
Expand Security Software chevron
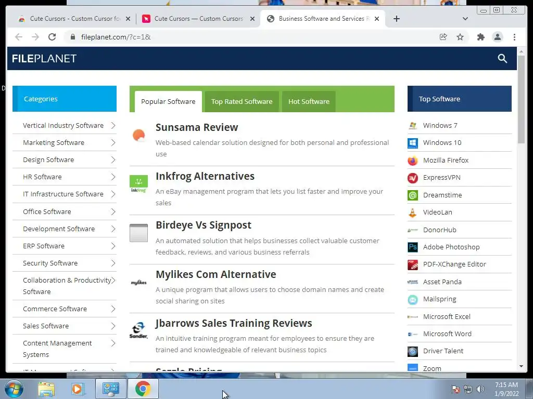113,263
